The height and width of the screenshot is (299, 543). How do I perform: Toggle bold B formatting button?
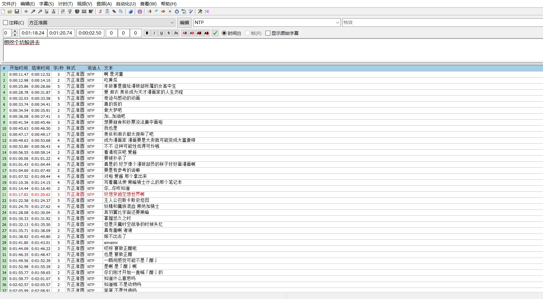tap(147, 33)
